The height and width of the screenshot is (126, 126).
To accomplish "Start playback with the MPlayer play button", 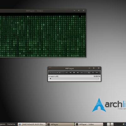I will point(74,72).
